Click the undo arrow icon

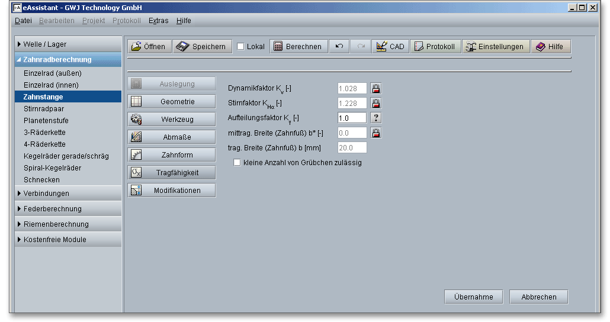[x=339, y=46]
